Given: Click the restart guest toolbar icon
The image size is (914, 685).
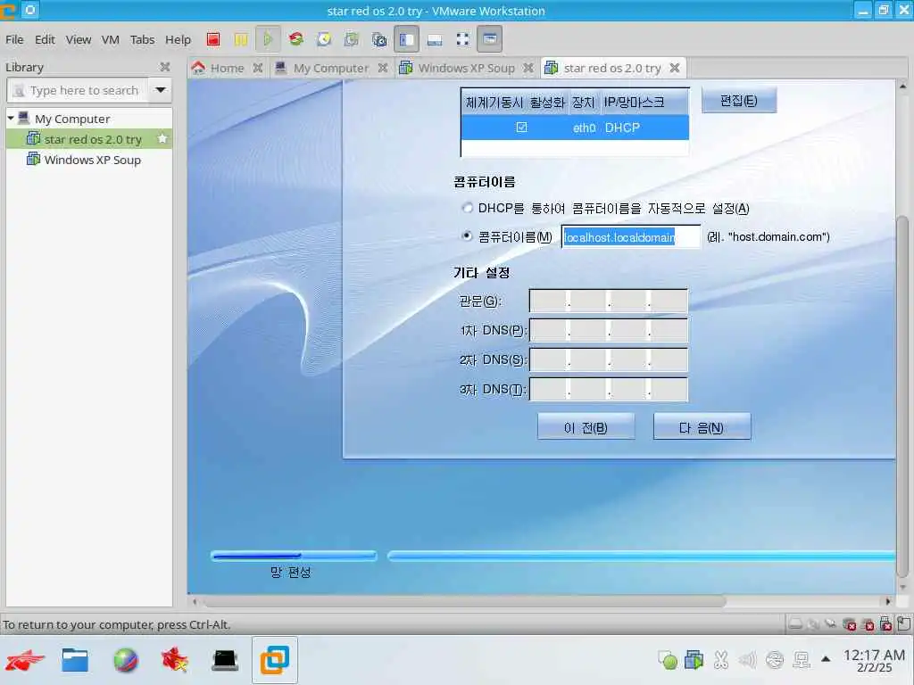Looking at the screenshot, I should [x=296, y=39].
